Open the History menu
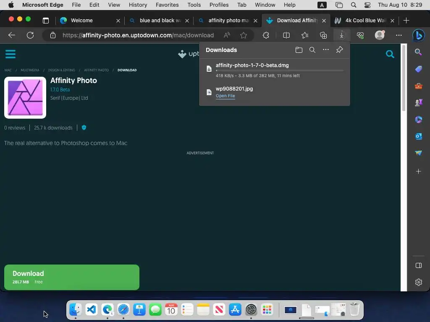 138,5
